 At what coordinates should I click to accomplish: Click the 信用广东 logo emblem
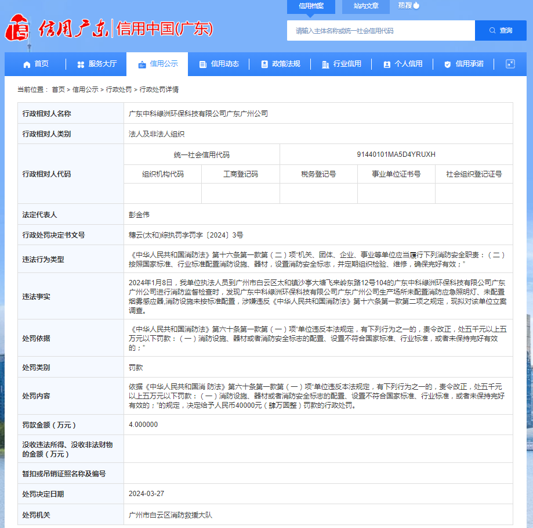tap(17, 27)
